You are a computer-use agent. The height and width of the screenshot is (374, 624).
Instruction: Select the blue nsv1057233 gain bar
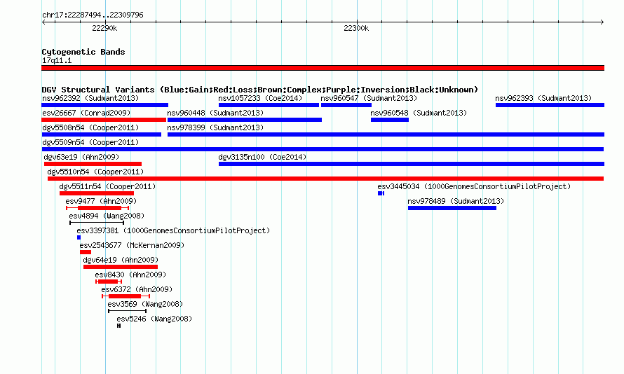(x=269, y=105)
